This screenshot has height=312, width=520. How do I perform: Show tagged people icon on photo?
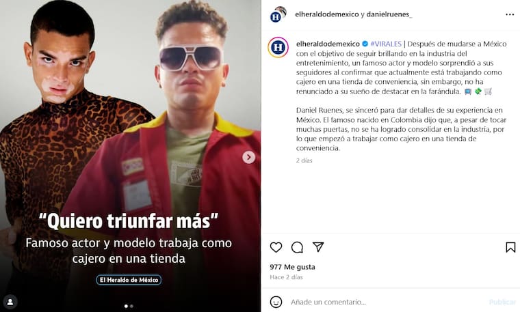click(x=10, y=302)
